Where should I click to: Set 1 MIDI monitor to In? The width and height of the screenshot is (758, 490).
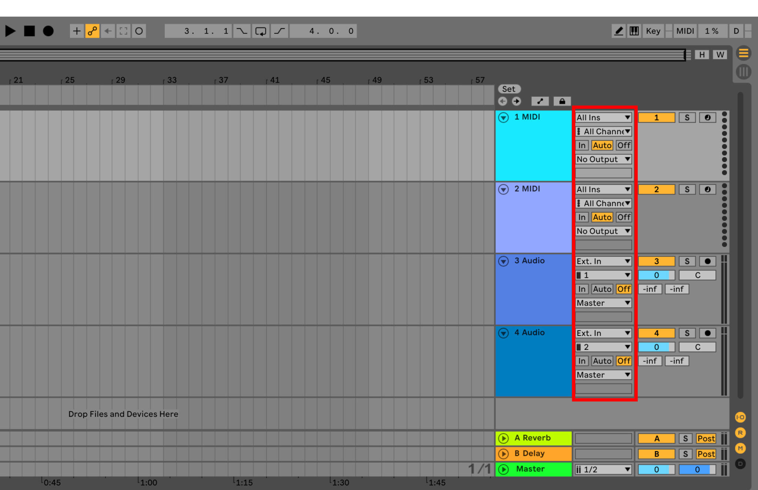pos(582,145)
